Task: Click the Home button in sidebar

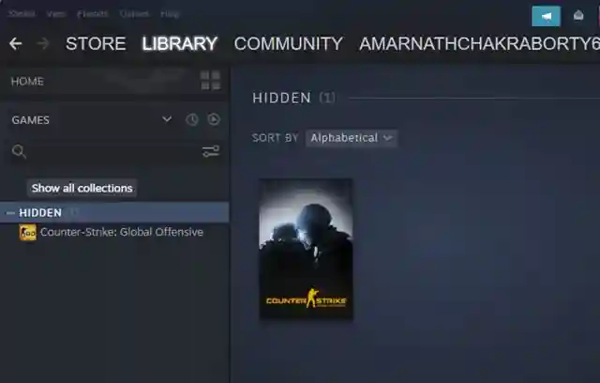Action: click(x=27, y=81)
